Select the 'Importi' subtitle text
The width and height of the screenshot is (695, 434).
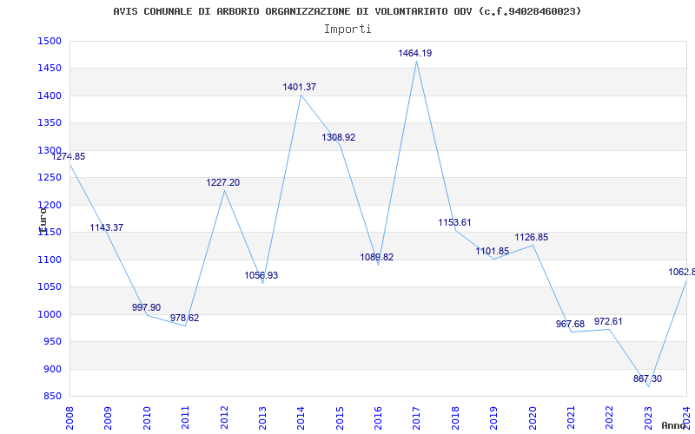pyautogui.click(x=347, y=30)
